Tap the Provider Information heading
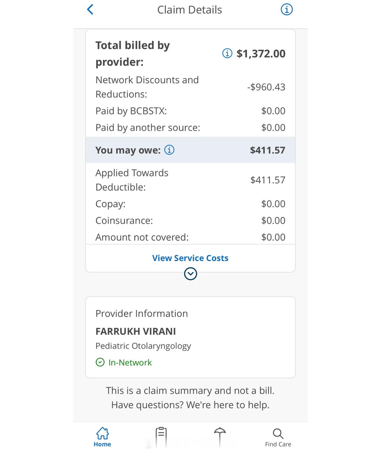This screenshot has width=381, height=452. click(141, 313)
